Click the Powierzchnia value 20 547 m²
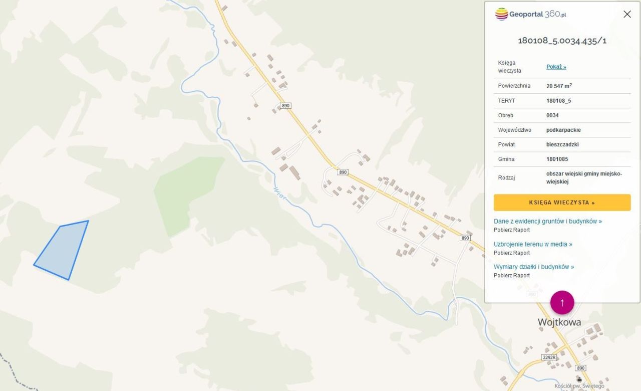Screen dimensions: 641x391 [x=559, y=86]
